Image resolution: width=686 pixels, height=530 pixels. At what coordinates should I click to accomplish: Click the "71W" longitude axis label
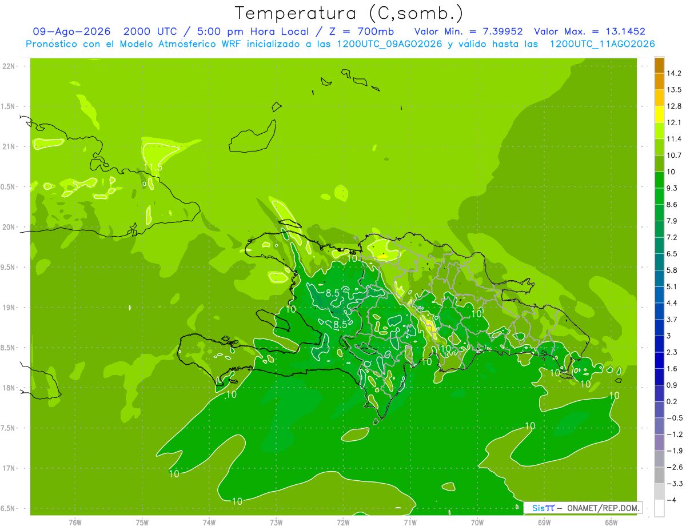coord(410,523)
